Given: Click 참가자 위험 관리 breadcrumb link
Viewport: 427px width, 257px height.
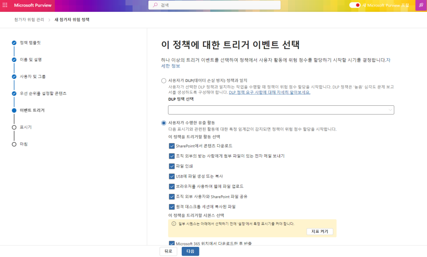Looking at the screenshot, I should [29, 19].
